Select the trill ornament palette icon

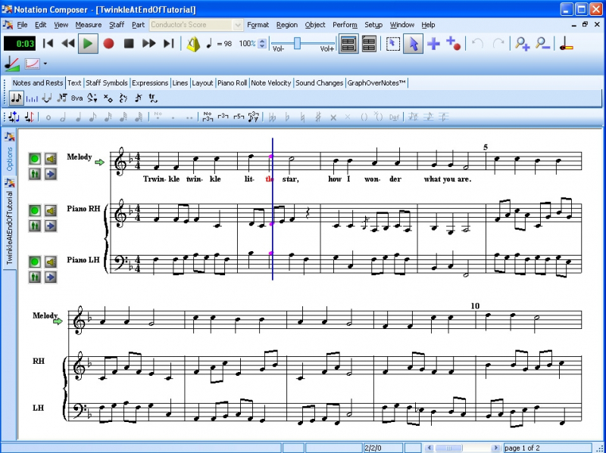pos(153,99)
